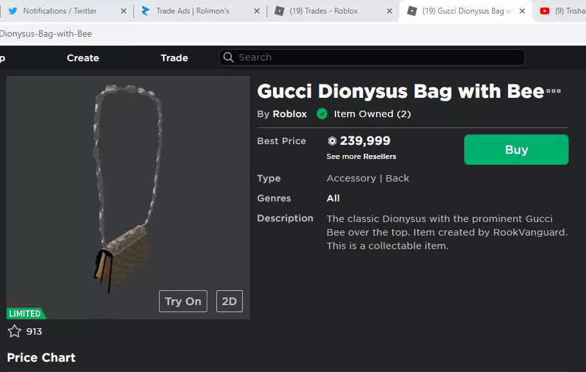Focus the Search input field

point(380,57)
